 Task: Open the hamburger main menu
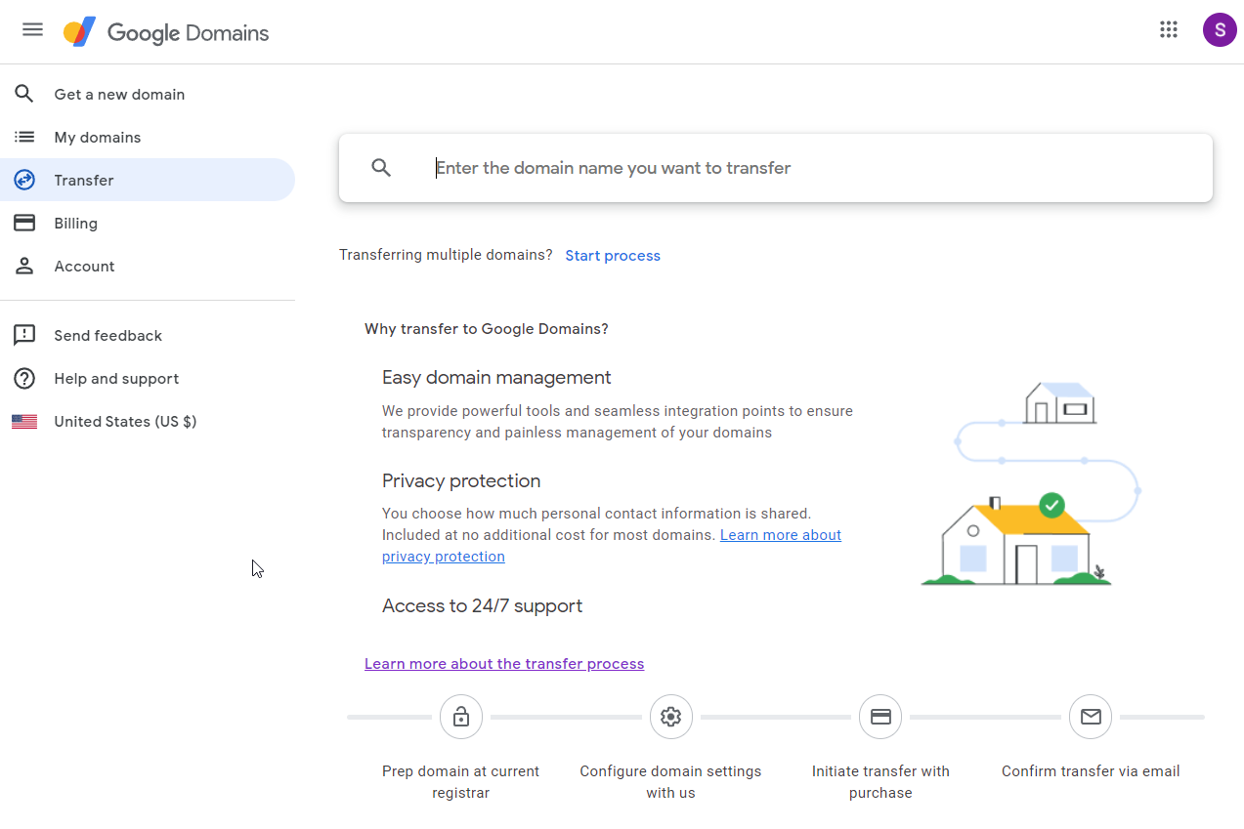(32, 29)
